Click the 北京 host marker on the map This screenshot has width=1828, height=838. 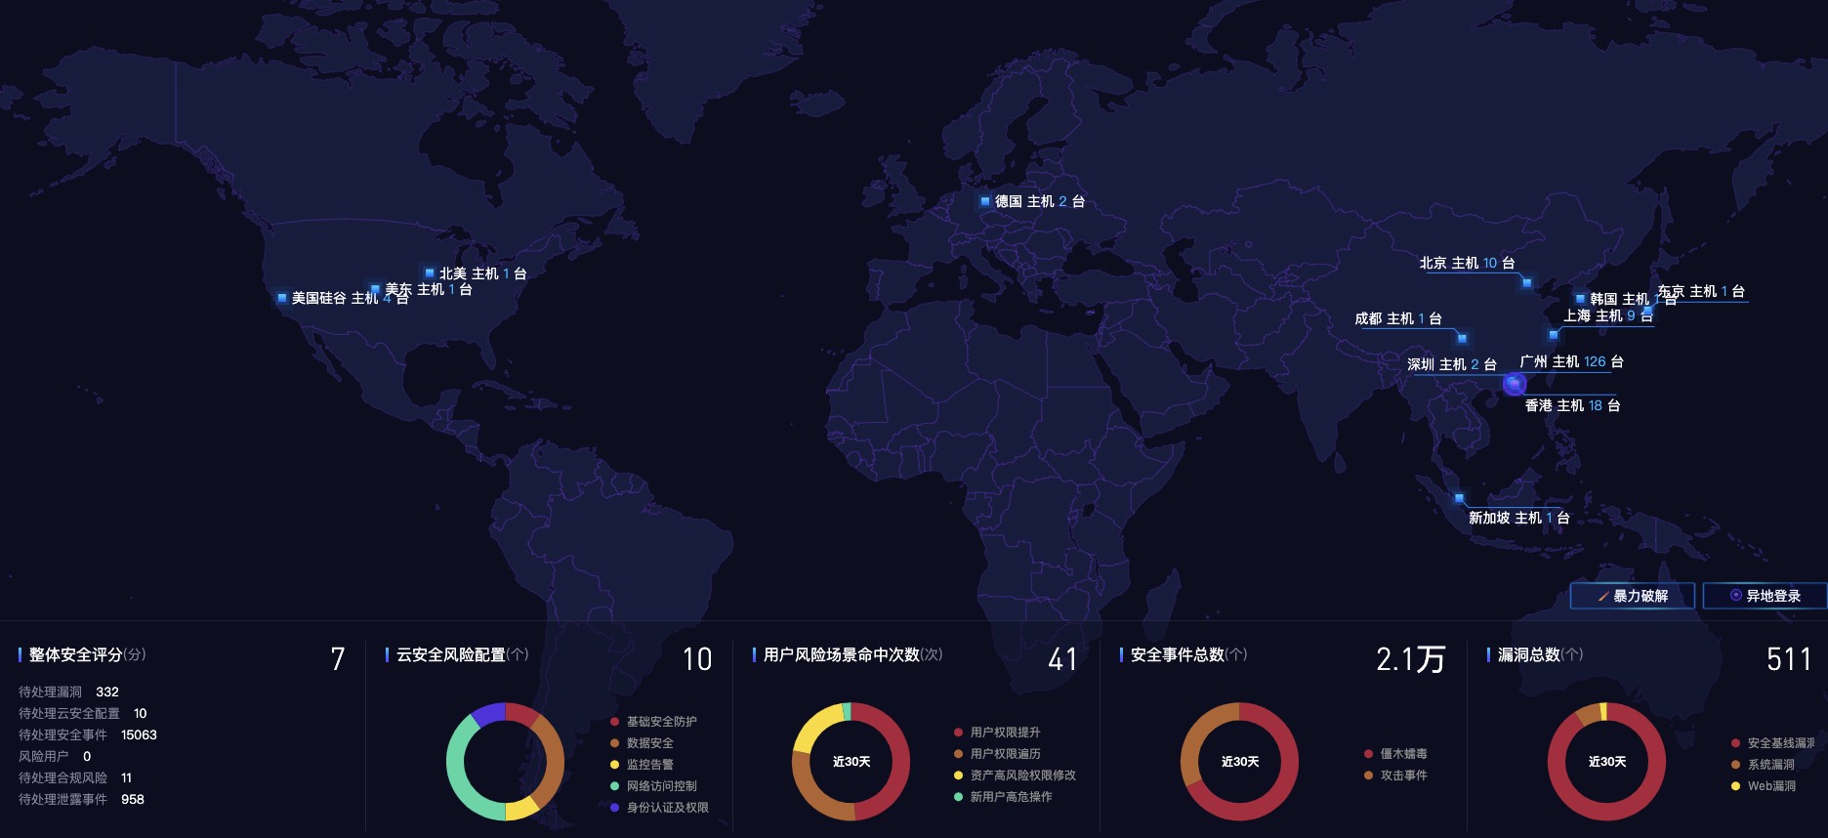point(1527,283)
